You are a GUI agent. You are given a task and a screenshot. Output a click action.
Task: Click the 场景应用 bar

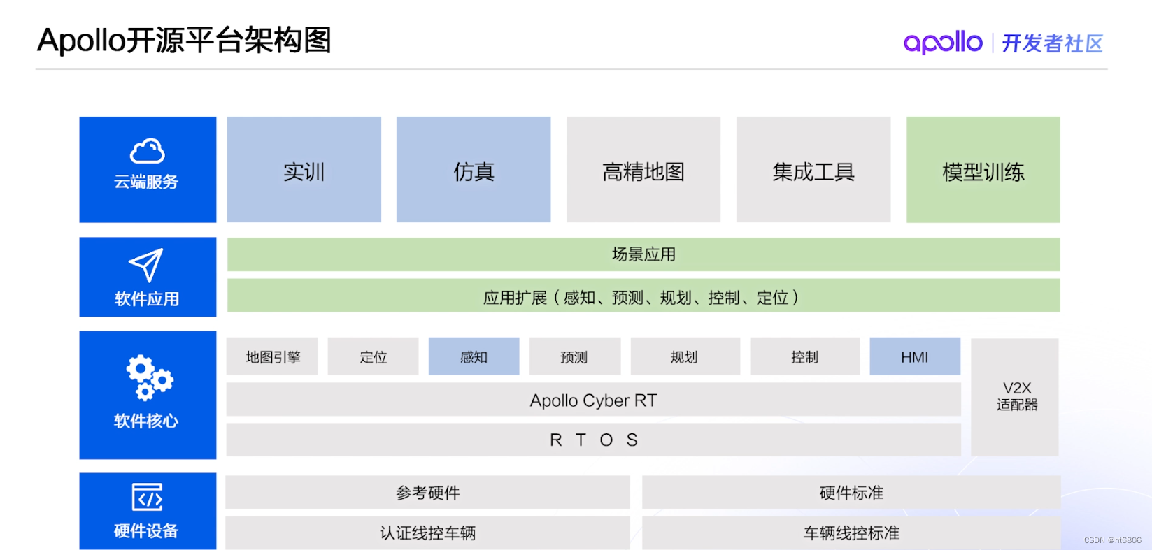point(643,254)
